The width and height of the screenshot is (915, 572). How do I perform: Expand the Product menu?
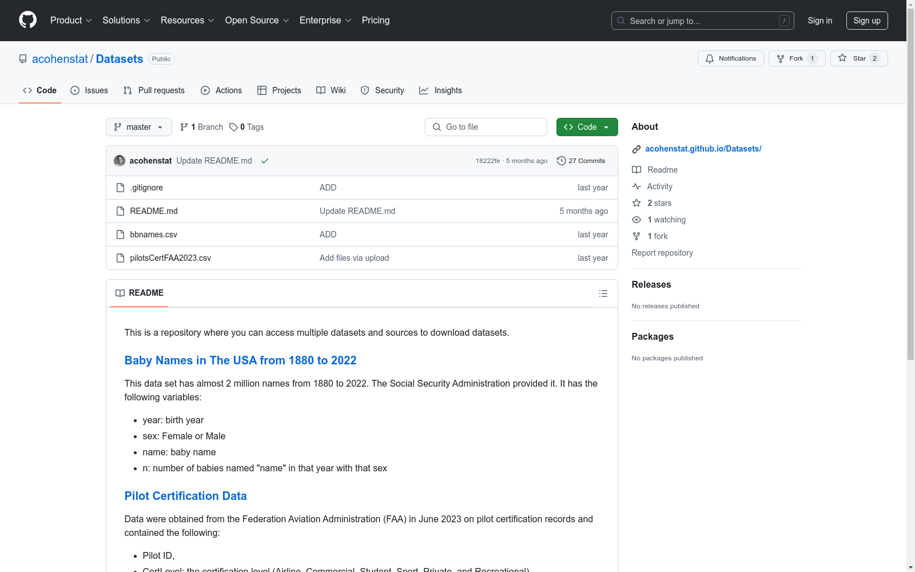tap(71, 20)
